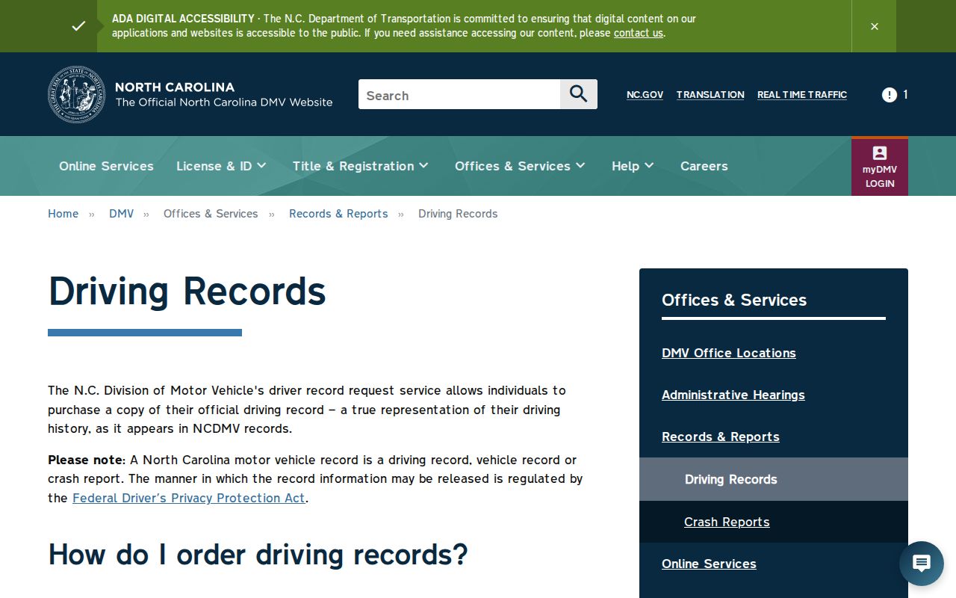Click the 'Please note' bold text
The height and width of the screenshot is (598, 956).
tap(85, 460)
